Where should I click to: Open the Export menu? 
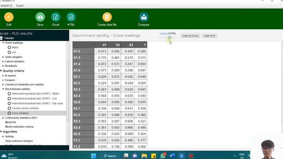point(19,6)
